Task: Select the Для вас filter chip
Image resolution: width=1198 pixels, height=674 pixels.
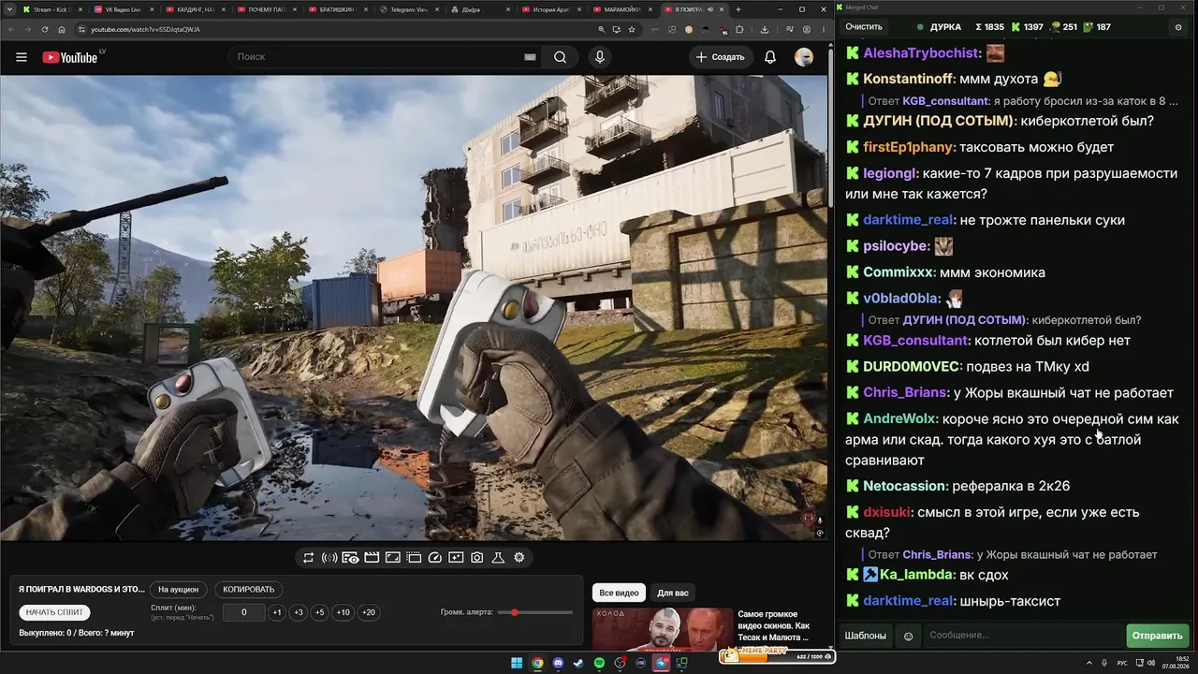Action: pos(673,593)
